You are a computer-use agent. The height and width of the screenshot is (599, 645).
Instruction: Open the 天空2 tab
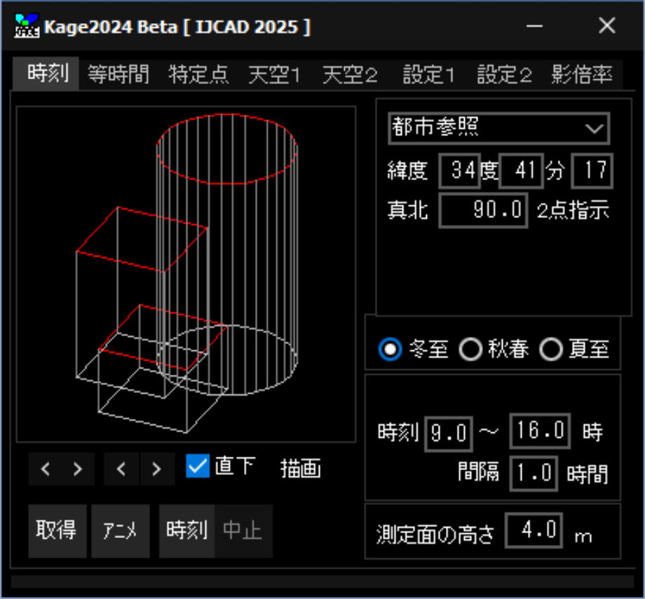click(x=350, y=74)
